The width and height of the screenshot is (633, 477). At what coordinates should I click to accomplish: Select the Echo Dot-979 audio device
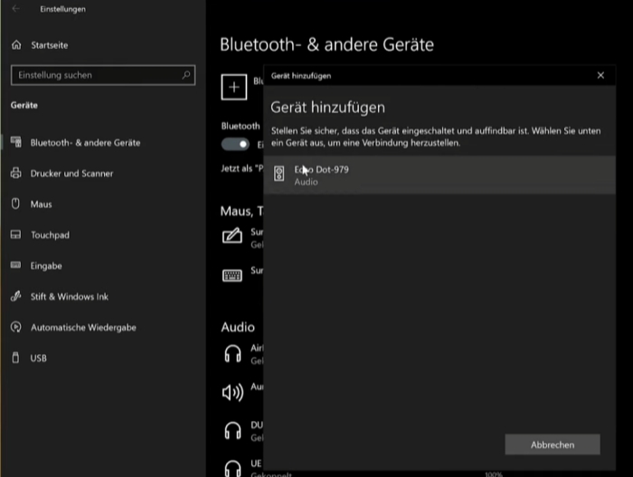pyautogui.click(x=439, y=175)
